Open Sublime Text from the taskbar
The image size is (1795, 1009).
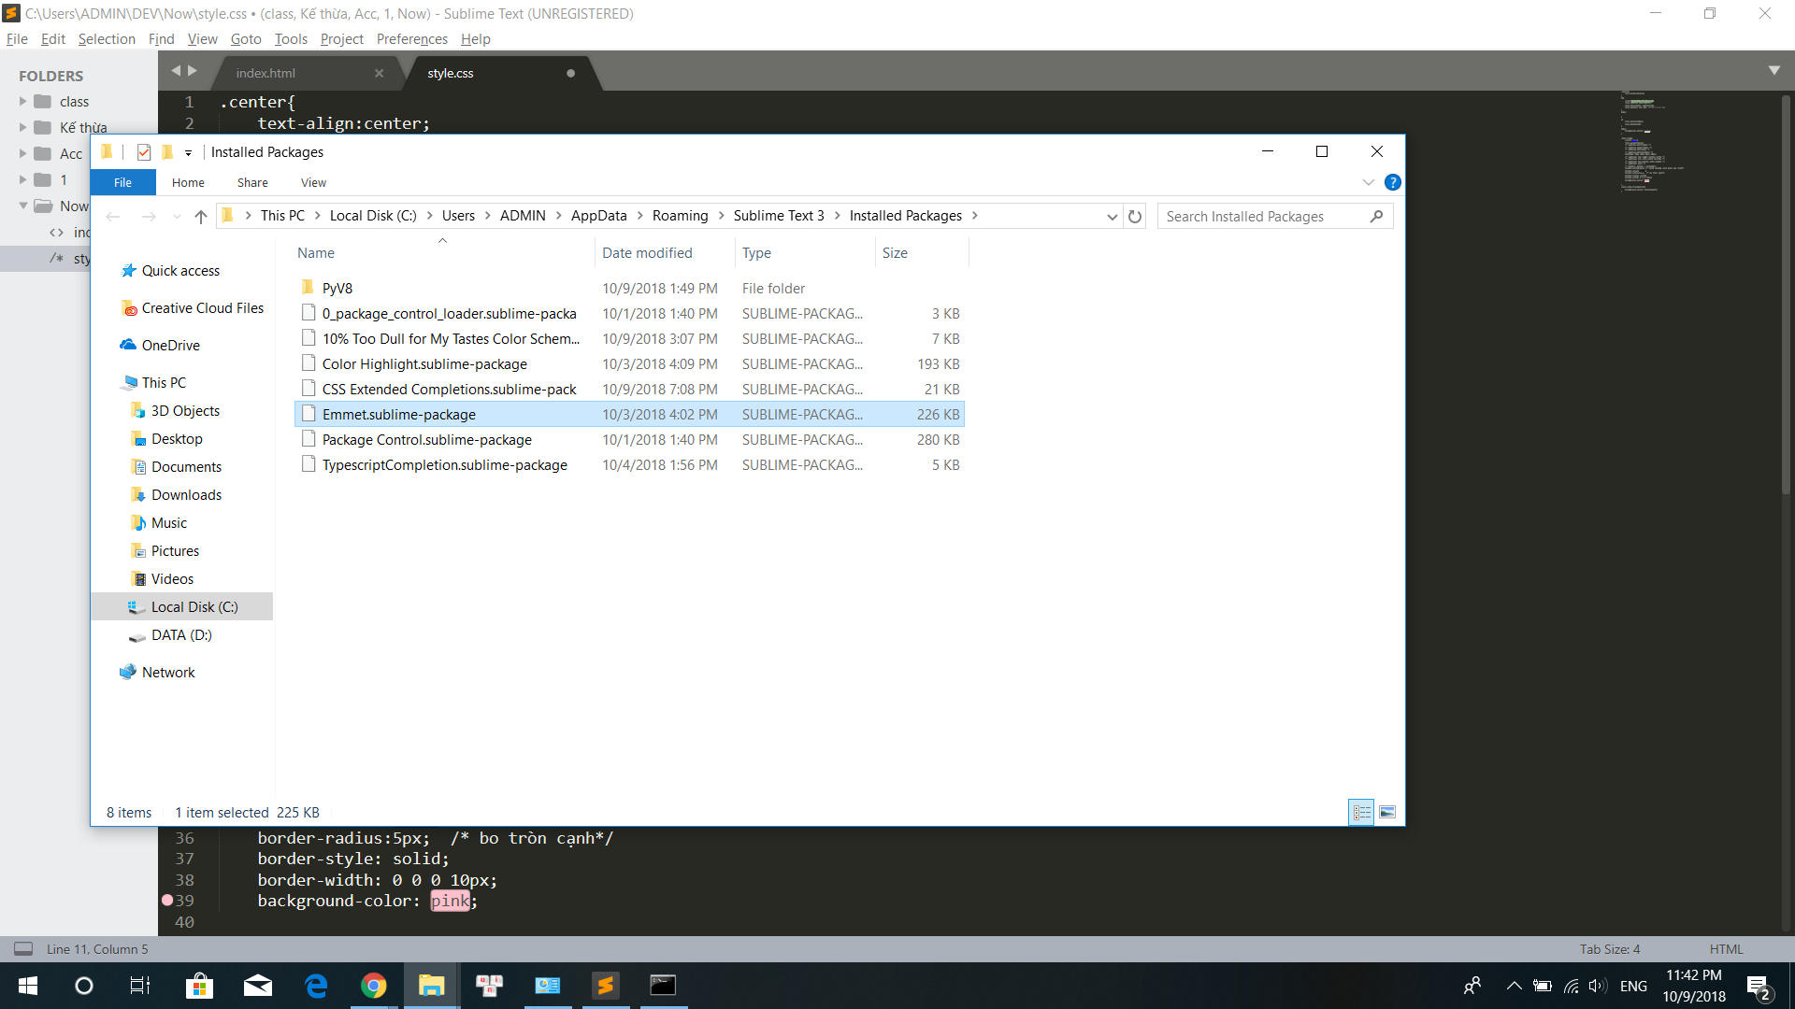pyautogui.click(x=606, y=986)
